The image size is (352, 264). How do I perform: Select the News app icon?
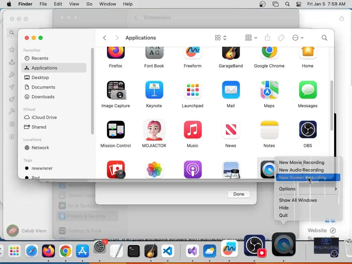pyautogui.click(x=231, y=130)
